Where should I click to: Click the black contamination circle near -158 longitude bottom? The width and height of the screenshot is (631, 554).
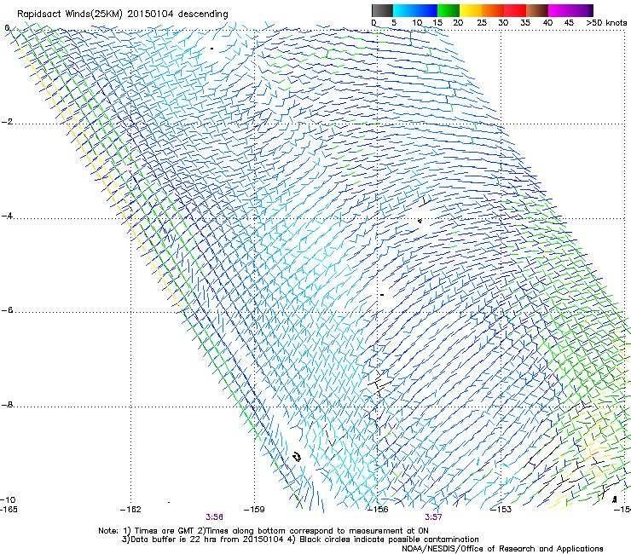(297, 457)
